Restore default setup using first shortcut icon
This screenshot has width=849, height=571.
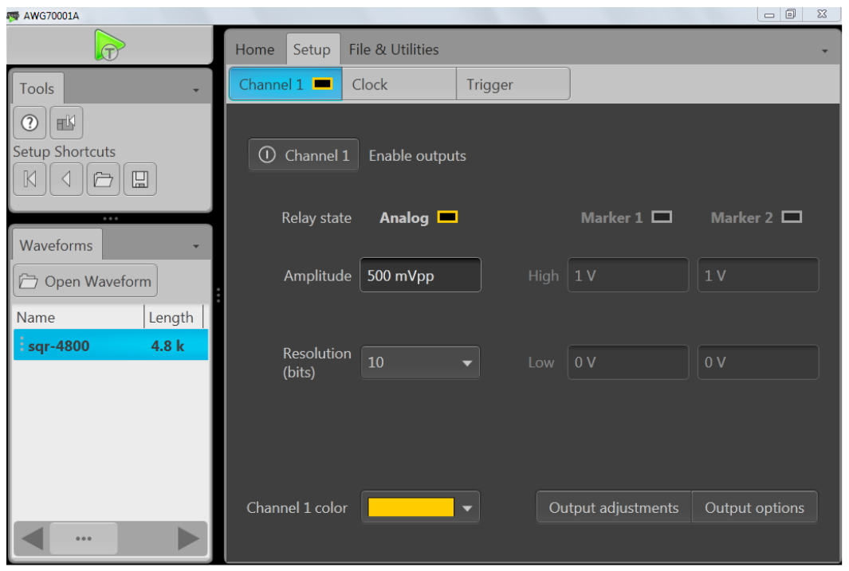coord(29,178)
